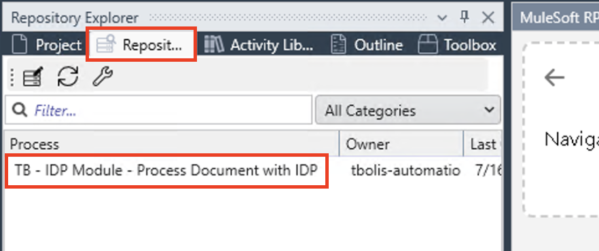
Task: Switch to the Outline tab
Action: click(367, 45)
